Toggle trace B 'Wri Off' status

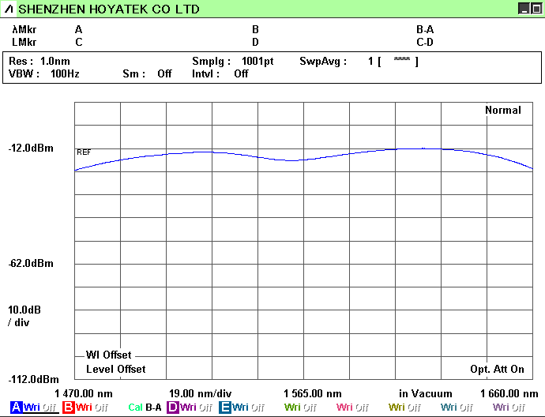click(92, 407)
